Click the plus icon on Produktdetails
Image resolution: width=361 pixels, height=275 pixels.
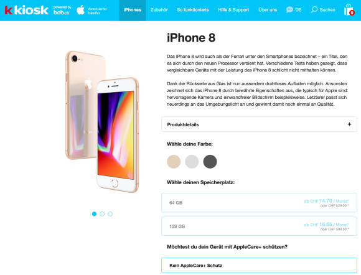349,124
